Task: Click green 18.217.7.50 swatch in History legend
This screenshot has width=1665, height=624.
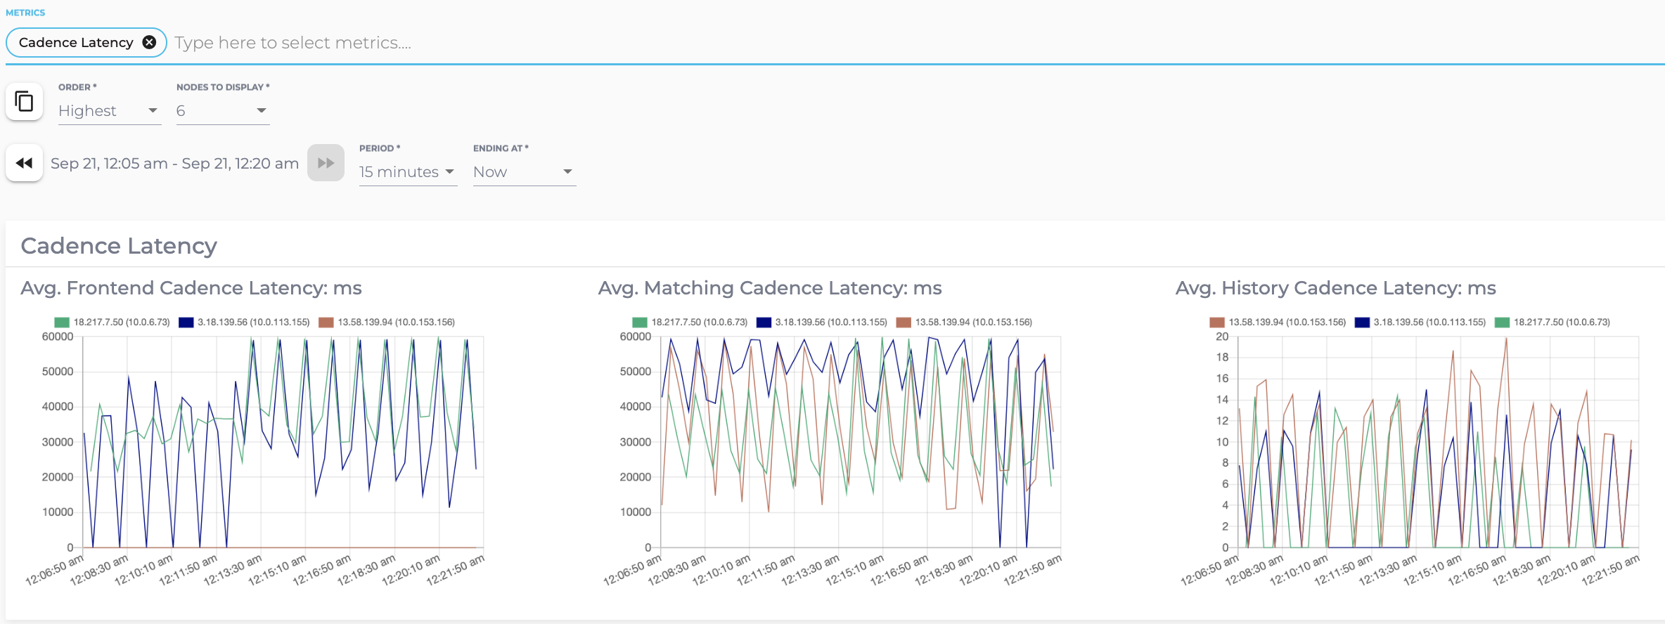Action: (x=1502, y=323)
